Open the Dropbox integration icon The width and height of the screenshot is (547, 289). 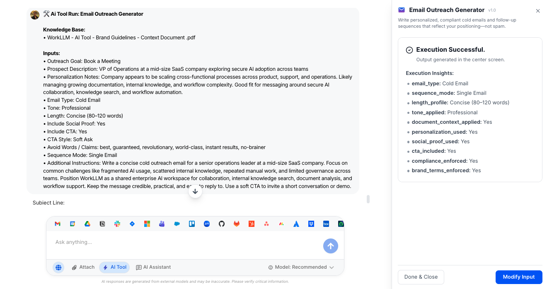pyautogui.click(x=311, y=224)
